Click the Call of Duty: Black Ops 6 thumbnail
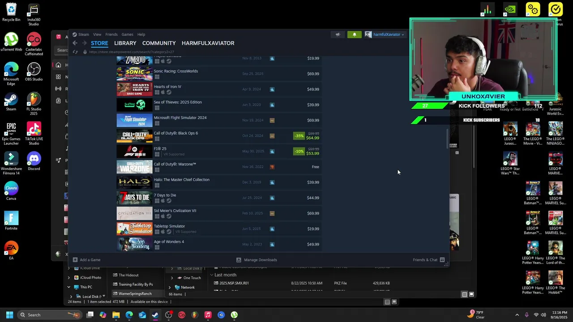This screenshot has height=322, width=573. pos(134,136)
